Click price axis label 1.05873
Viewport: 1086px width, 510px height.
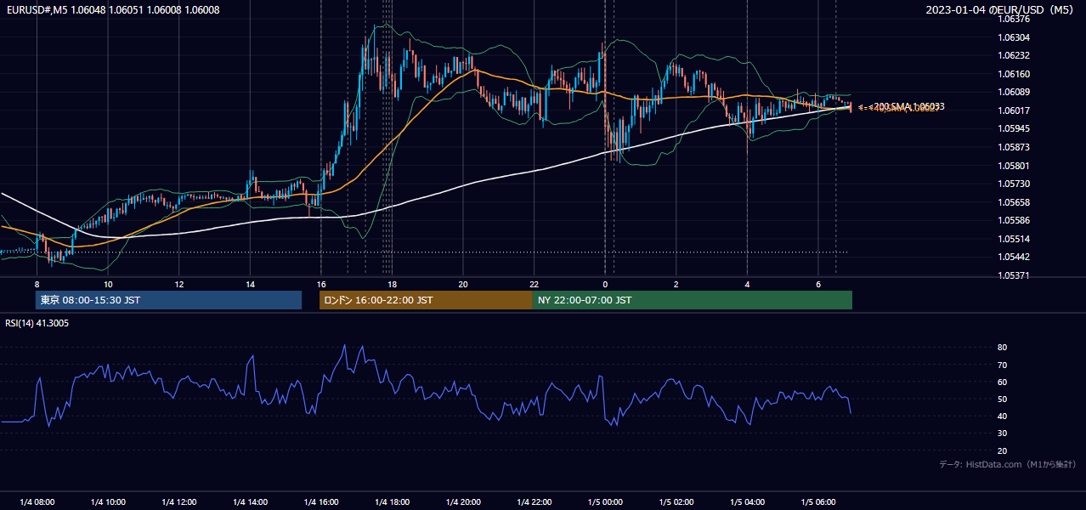[x=1013, y=147]
